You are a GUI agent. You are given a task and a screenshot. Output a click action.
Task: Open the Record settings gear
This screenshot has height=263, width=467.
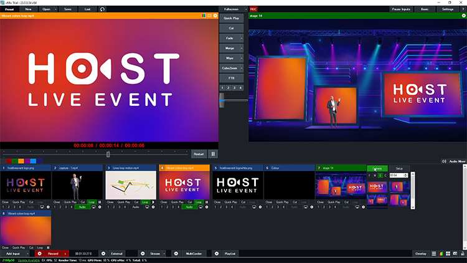click(x=39, y=254)
